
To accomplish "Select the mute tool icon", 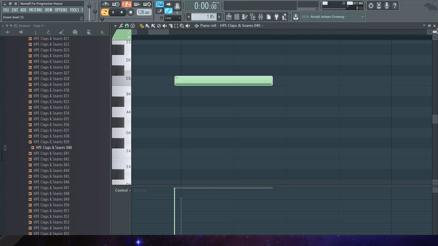I will tap(165, 26).
